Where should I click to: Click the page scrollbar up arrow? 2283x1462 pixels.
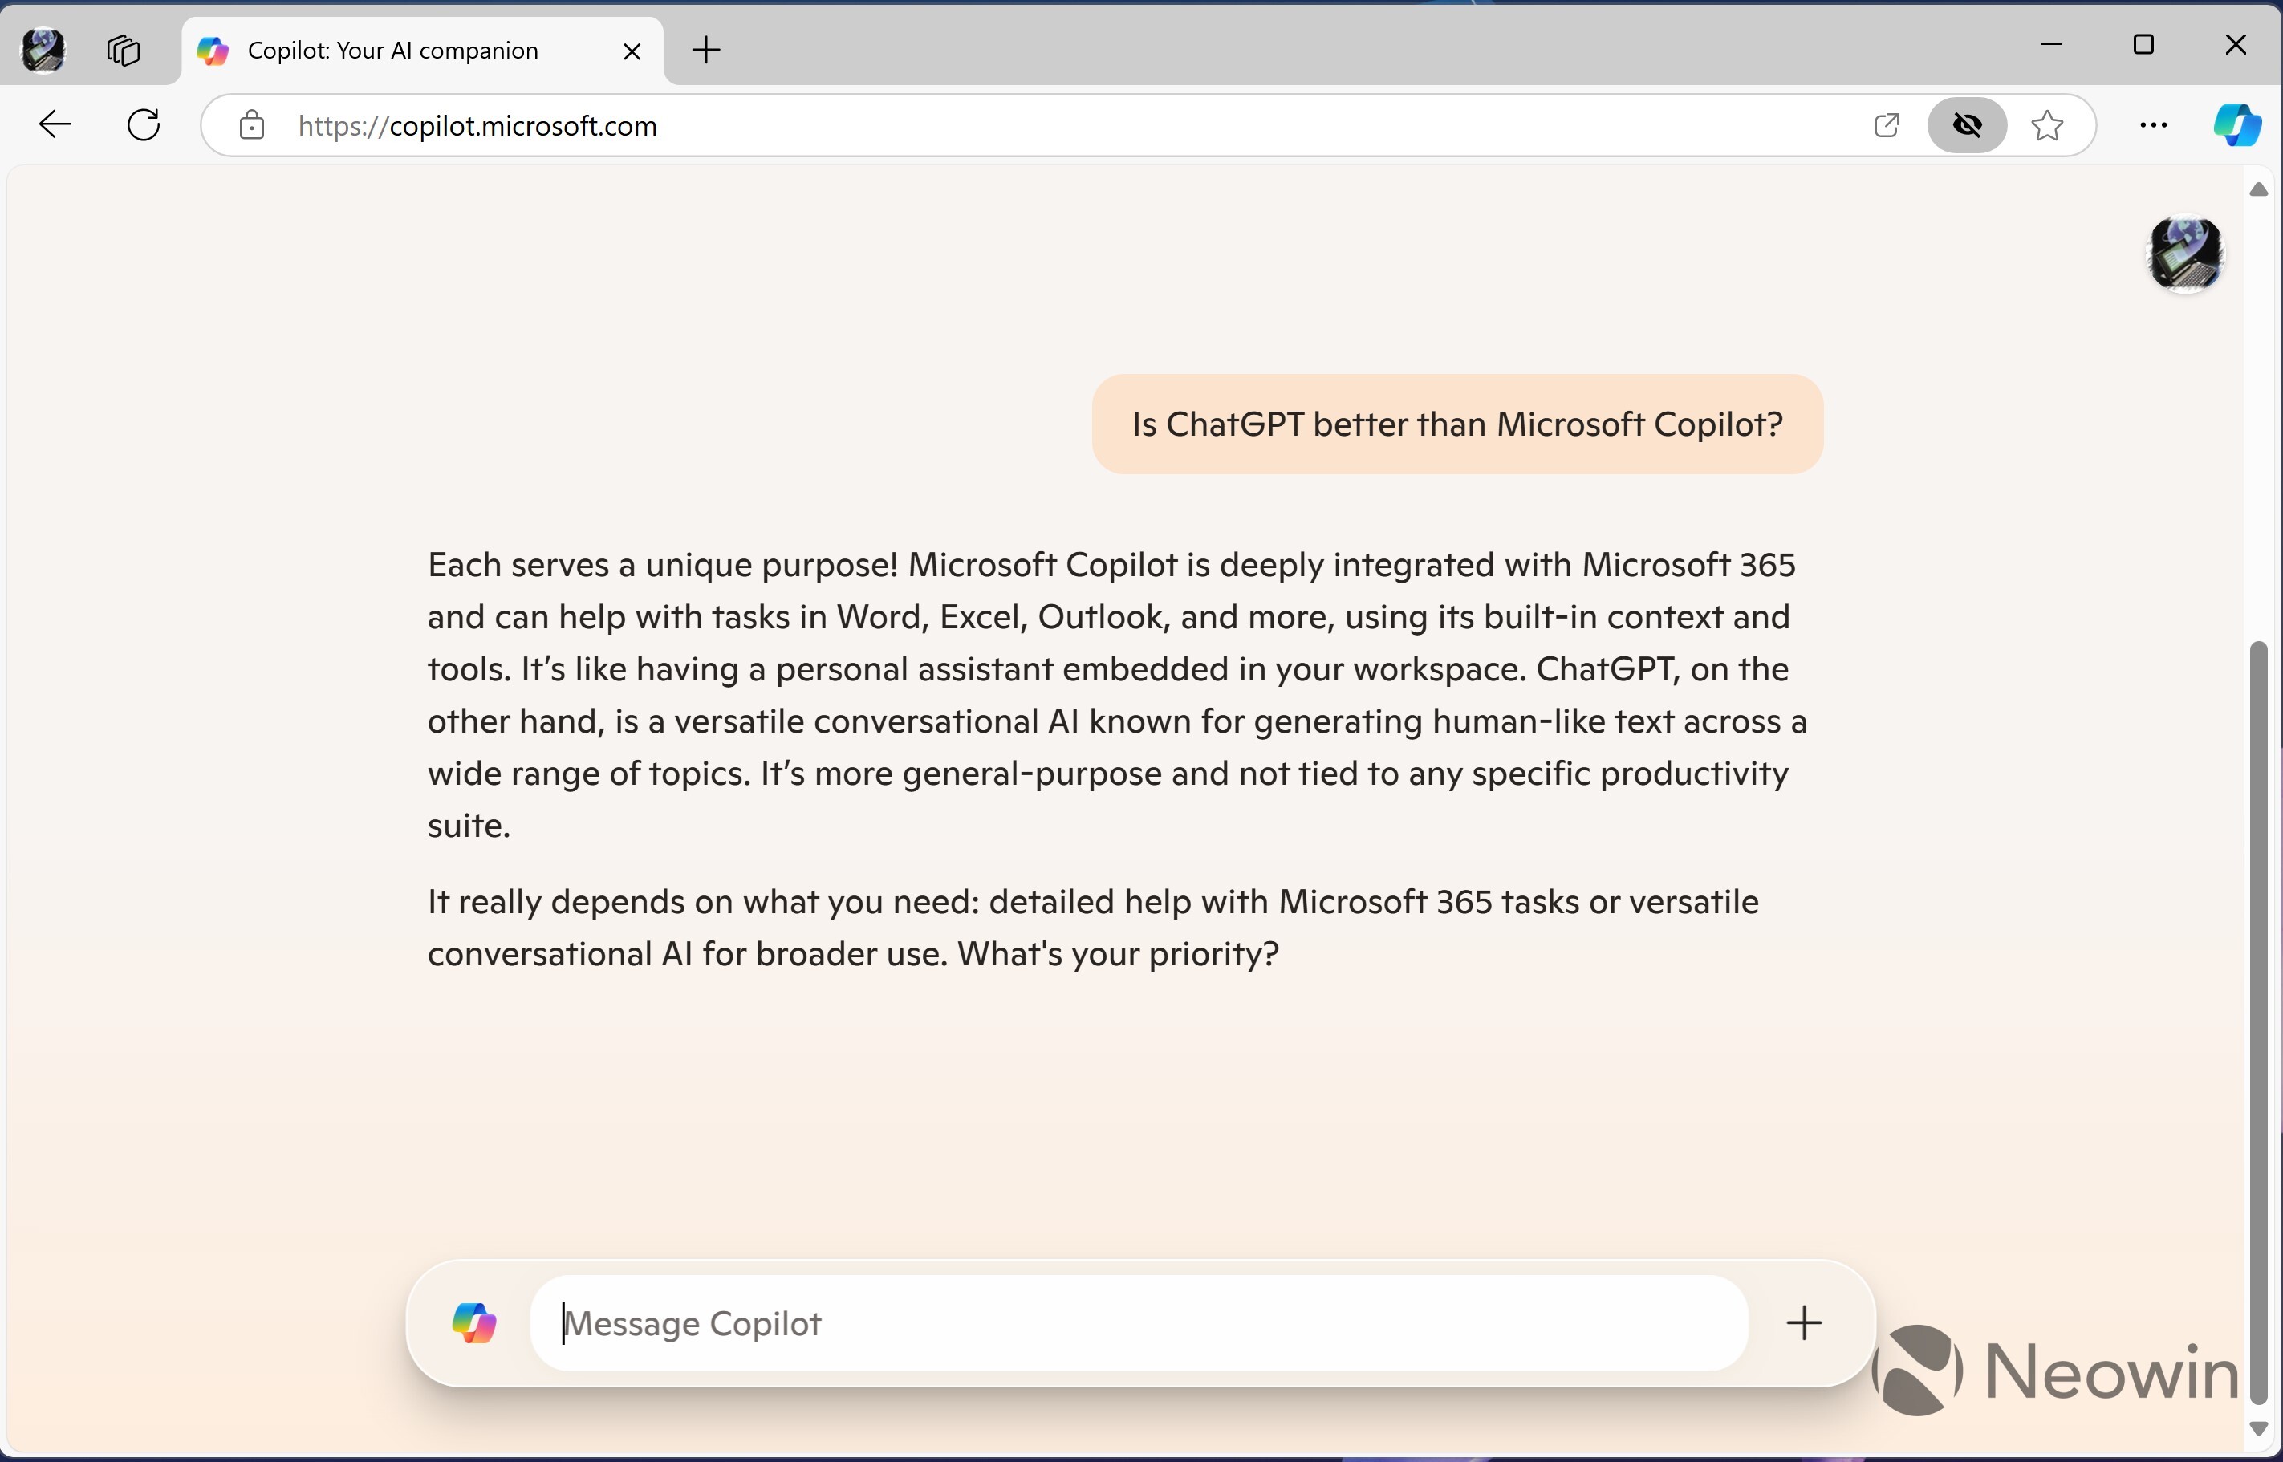click(2258, 190)
